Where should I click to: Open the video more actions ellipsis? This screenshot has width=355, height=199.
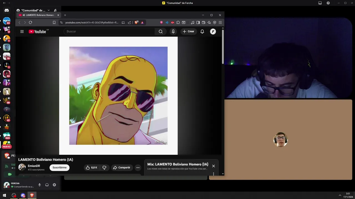(x=138, y=167)
